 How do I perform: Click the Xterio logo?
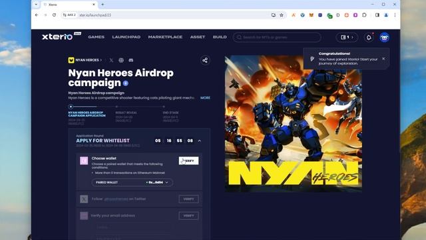[x=57, y=37]
